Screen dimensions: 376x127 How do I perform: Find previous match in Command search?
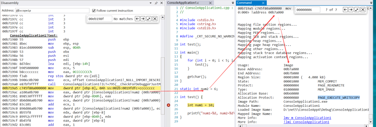[x=345, y=10]
